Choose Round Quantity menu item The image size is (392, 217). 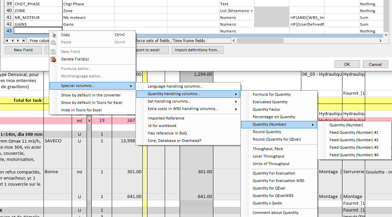tap(267, 132)
